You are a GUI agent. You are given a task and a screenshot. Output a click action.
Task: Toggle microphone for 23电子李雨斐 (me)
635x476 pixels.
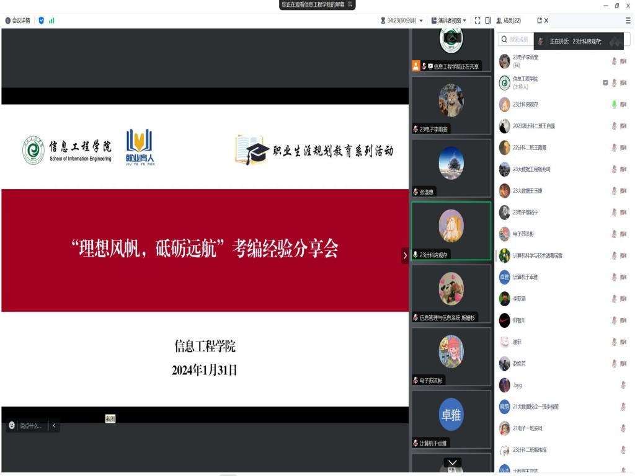(614, 61)
